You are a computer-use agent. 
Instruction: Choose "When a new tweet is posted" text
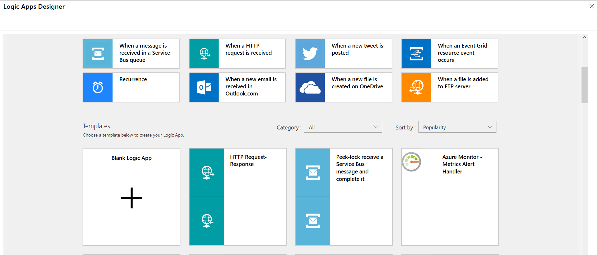357,49
